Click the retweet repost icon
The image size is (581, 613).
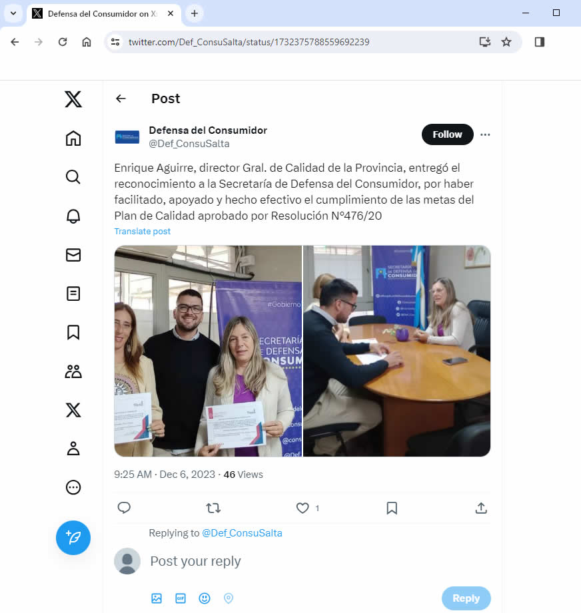pos(213,508)
